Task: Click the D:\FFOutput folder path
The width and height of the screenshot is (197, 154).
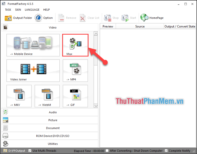Action: (x=17, y=151)
